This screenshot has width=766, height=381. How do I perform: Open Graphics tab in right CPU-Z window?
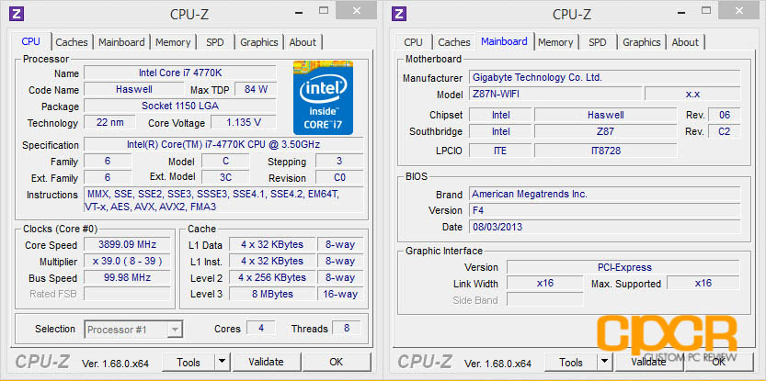click(642, 42)
